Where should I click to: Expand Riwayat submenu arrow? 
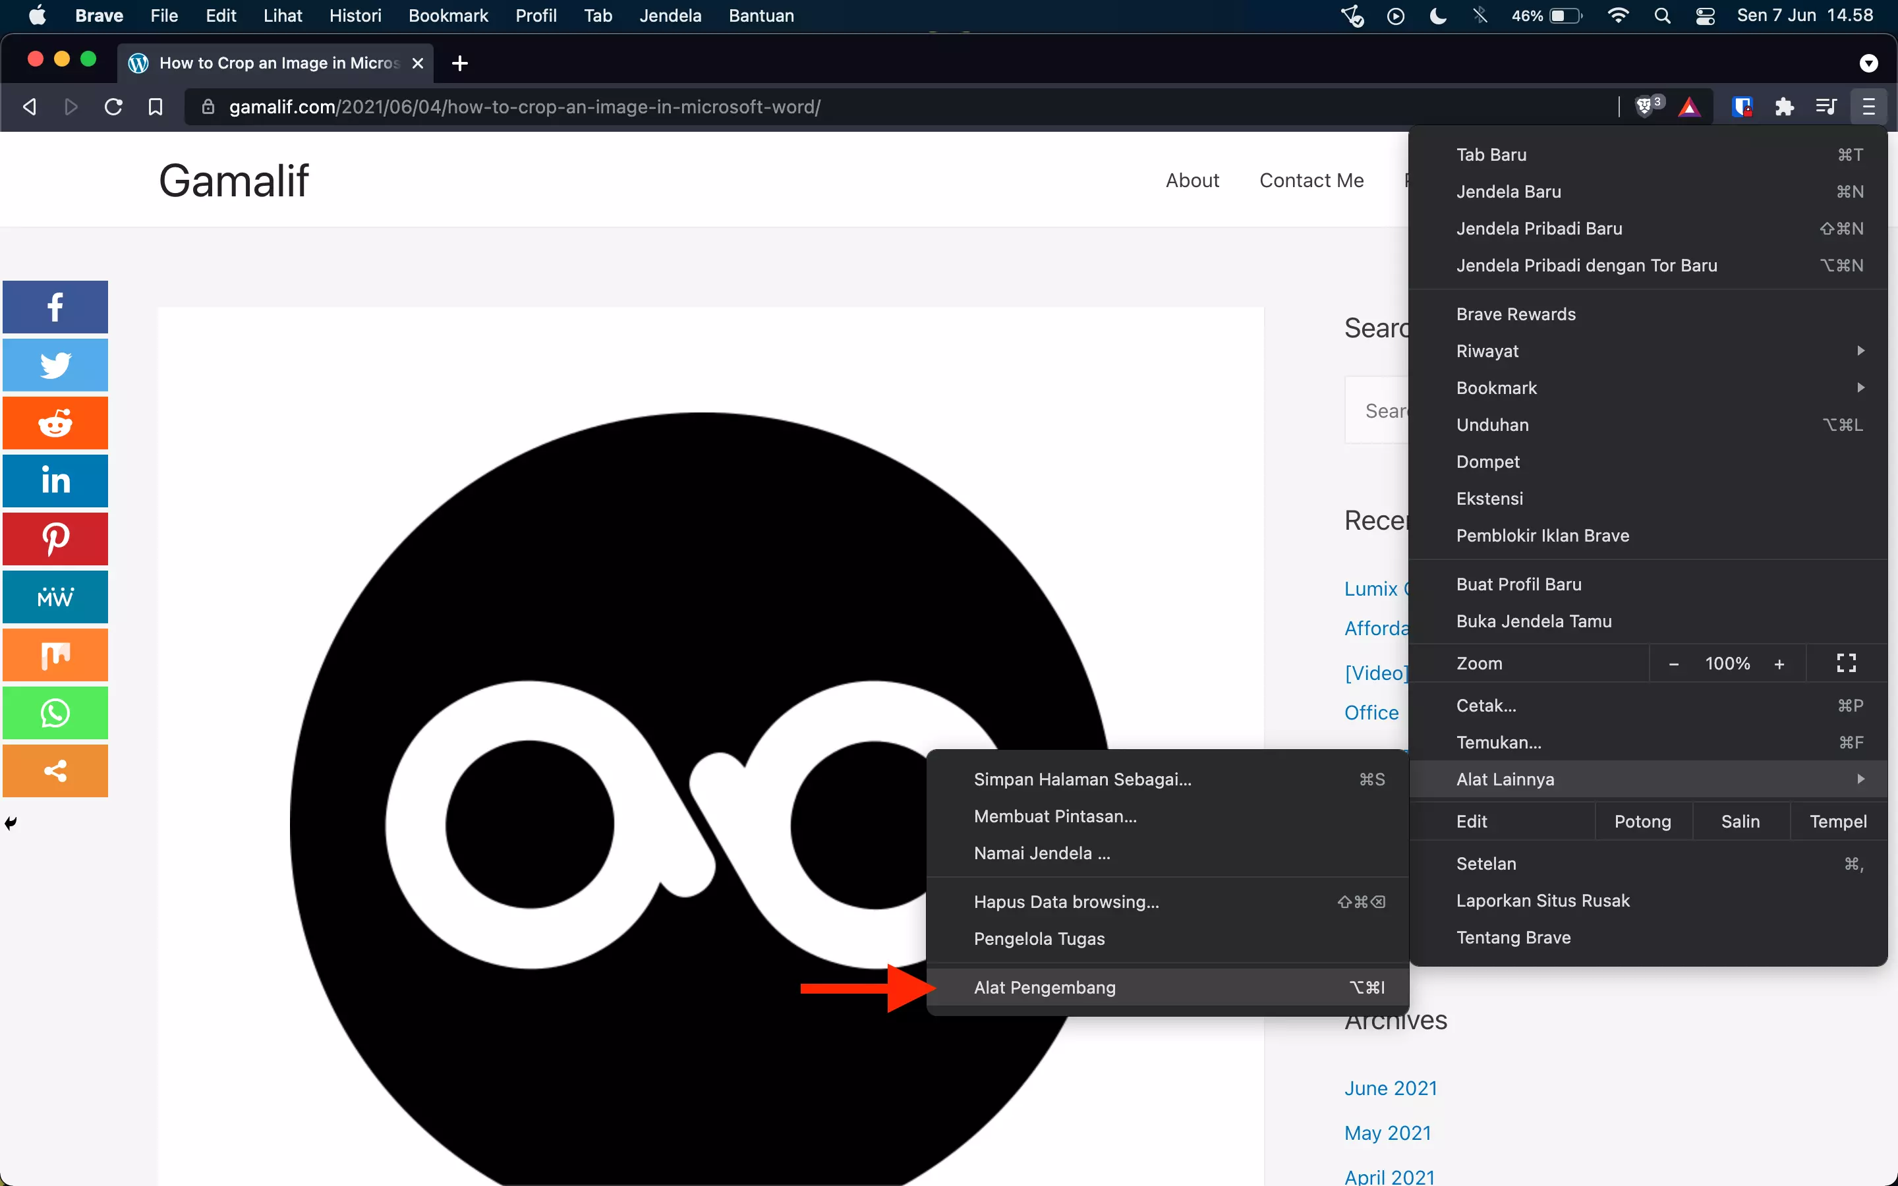[1860, 351]
